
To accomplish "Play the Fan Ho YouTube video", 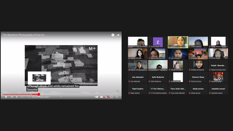I will coord(6,97).
